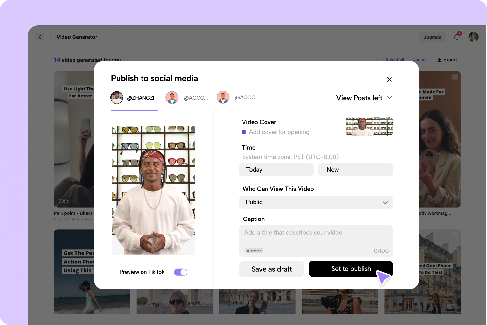Click the Set to publish button

coord(351,269)
